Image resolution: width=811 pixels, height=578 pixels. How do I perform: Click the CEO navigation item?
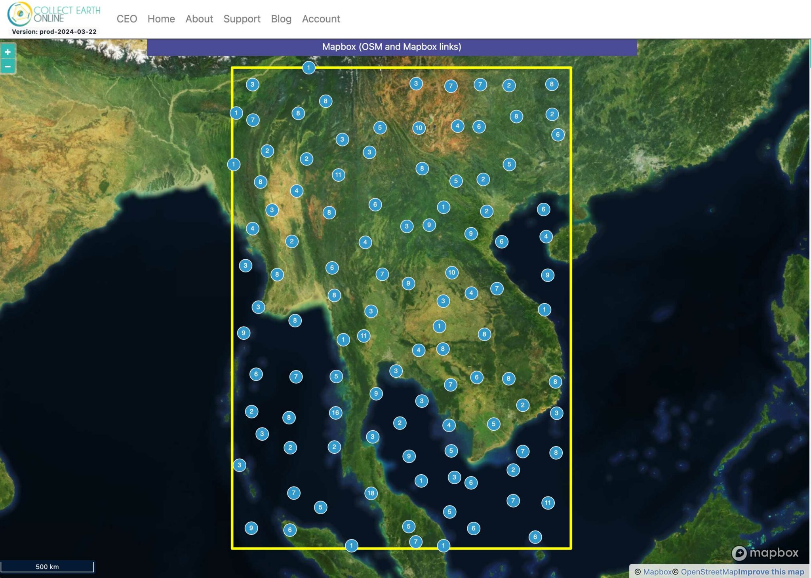[x=126, y=19]
